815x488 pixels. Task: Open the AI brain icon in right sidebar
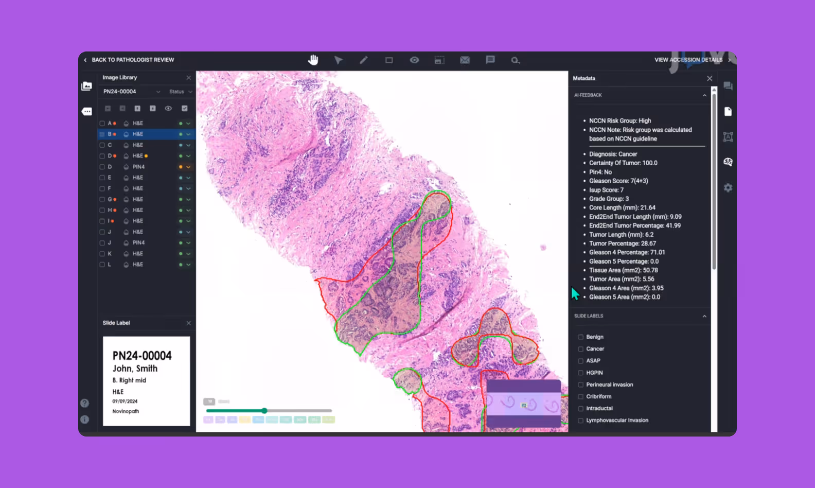728,162
